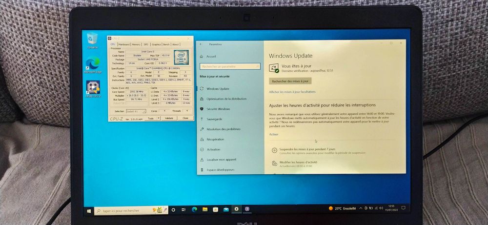The height and width of the screenshot is (225, 488).
Task: Click the Cortana circle icon in taskbar
Action: [173, 210]
